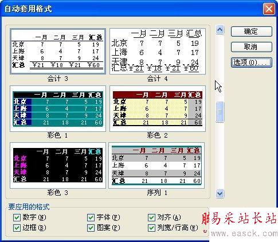Disable the 图案(P) checkbox
This screenshot has height=242, width=278.
pos(91,228)
